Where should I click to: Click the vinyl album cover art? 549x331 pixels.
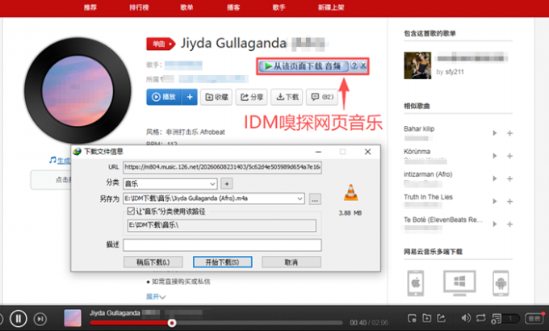coord(78,90)
